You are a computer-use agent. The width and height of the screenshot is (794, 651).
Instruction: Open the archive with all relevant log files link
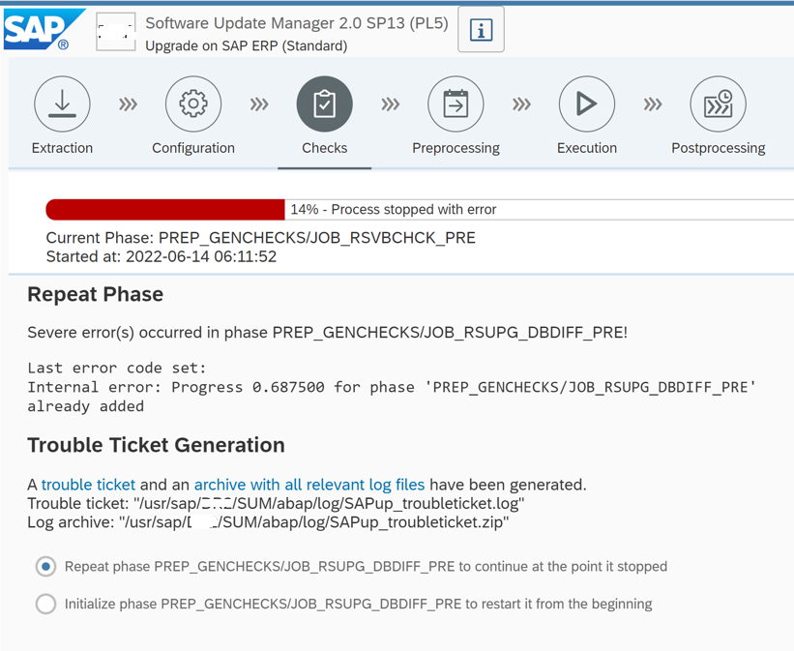[309, 485]
